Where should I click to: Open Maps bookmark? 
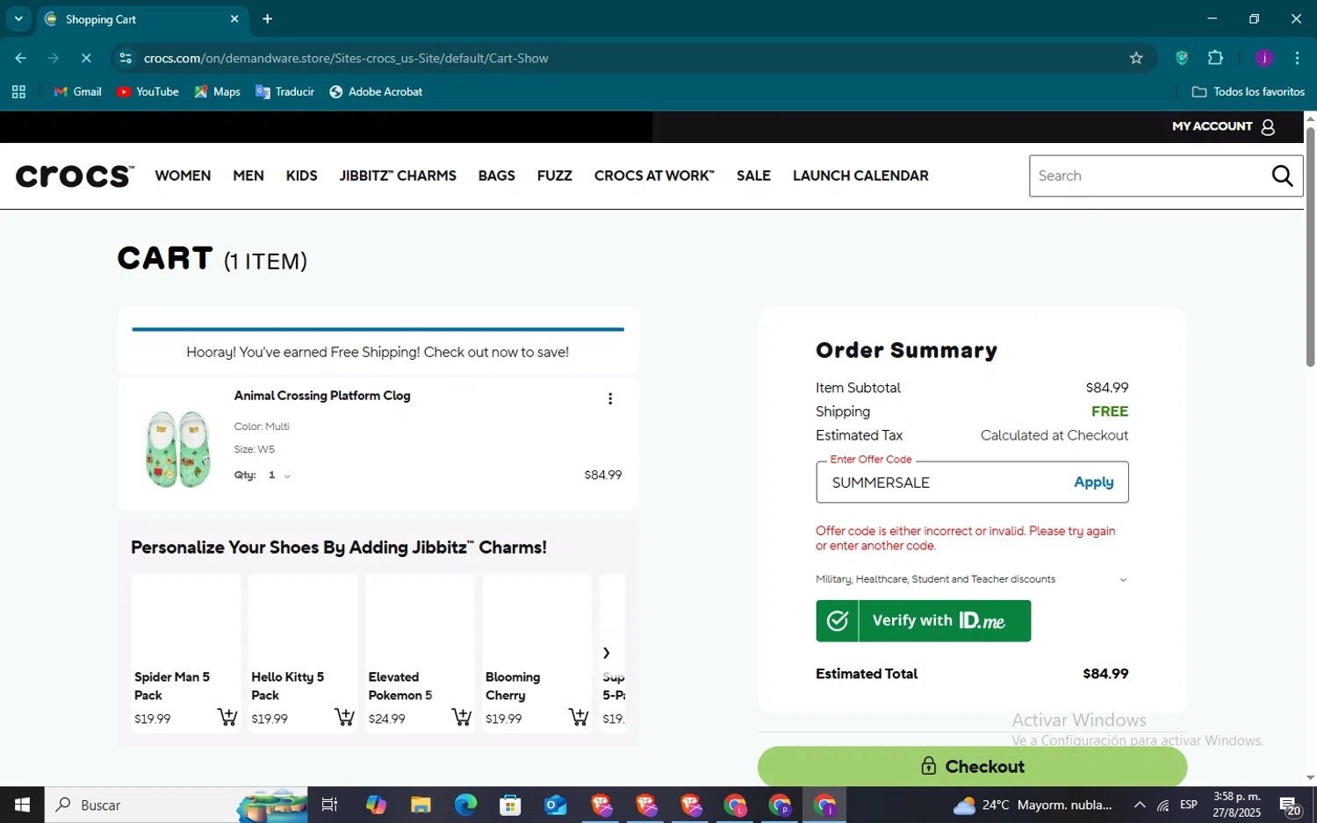click(x=217, y=91)
